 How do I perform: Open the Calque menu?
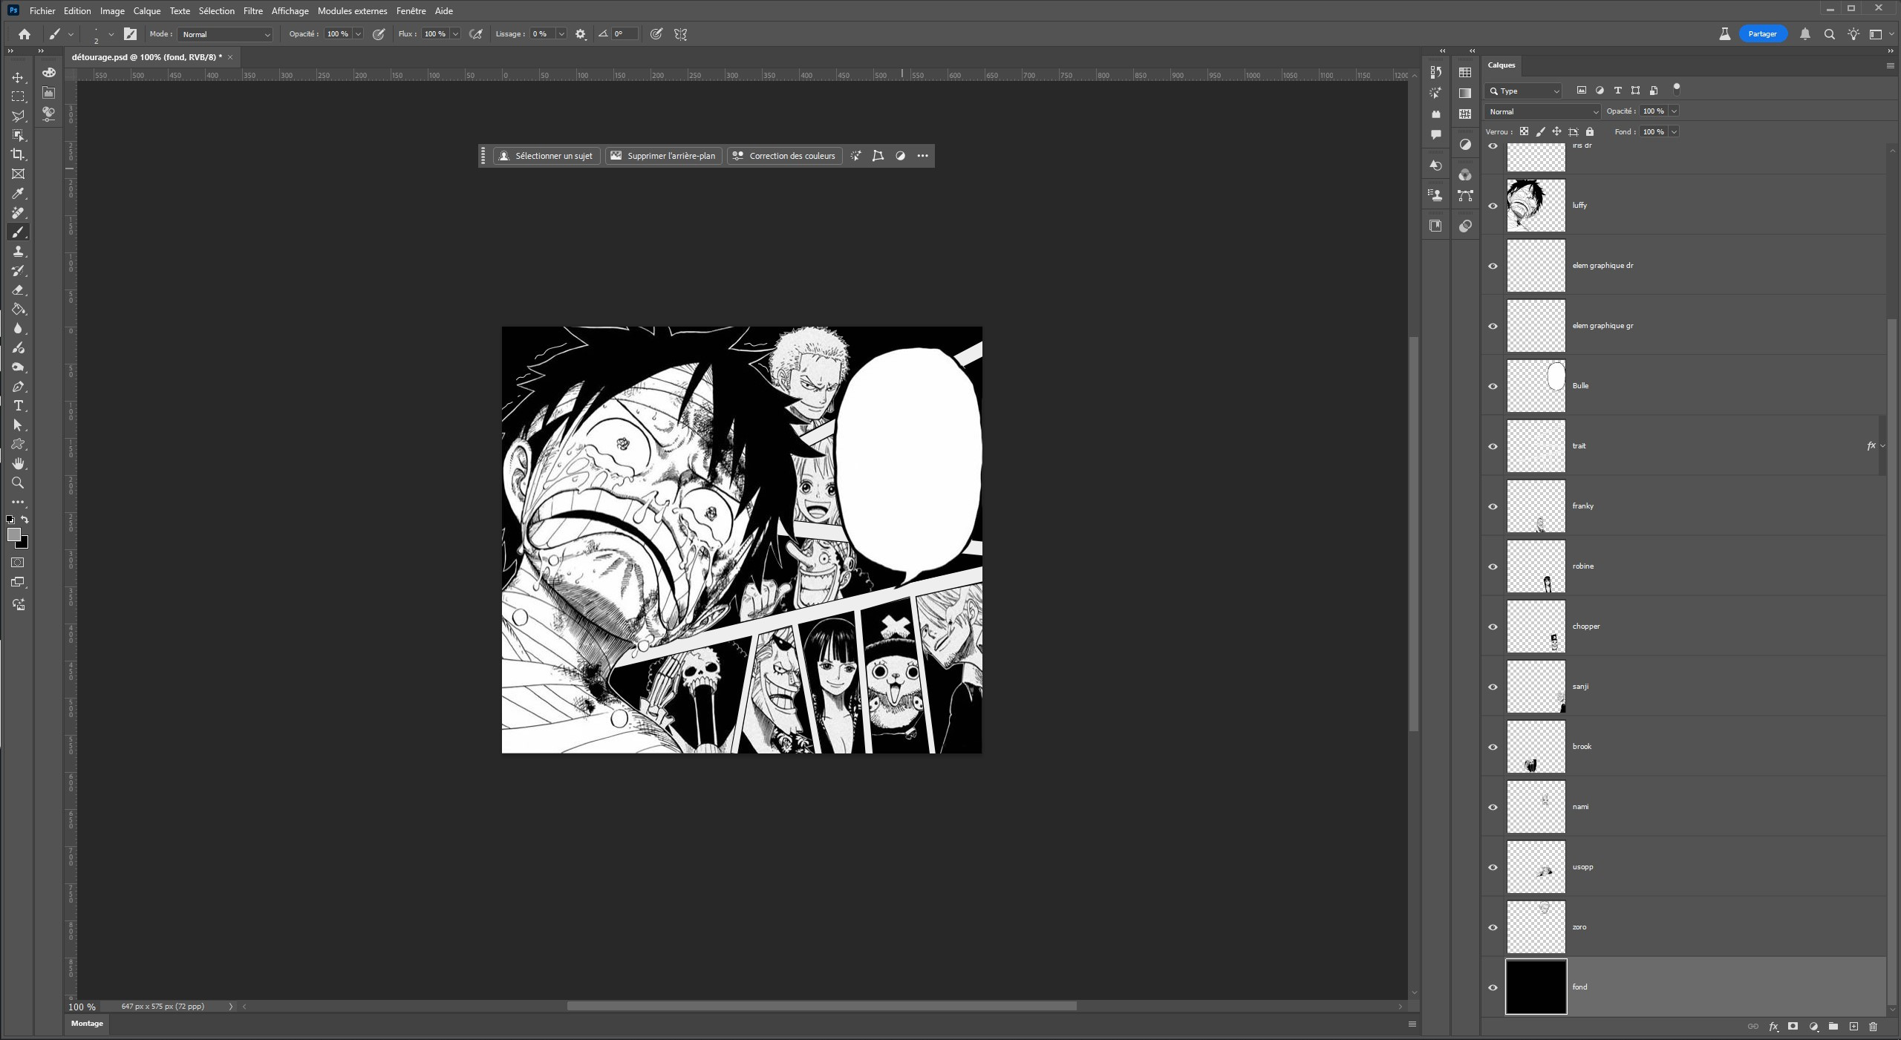pos(147,11)
